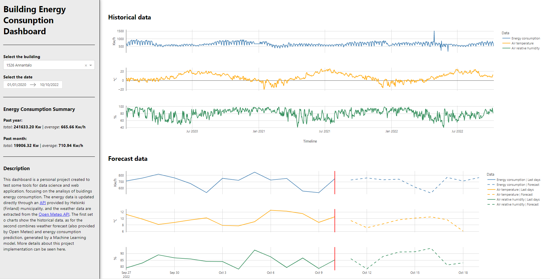Viewport: 550px width, 279px height.
Task: Click the Building Energy Consuption Dashboard title
Action: [x=35, y=20]
